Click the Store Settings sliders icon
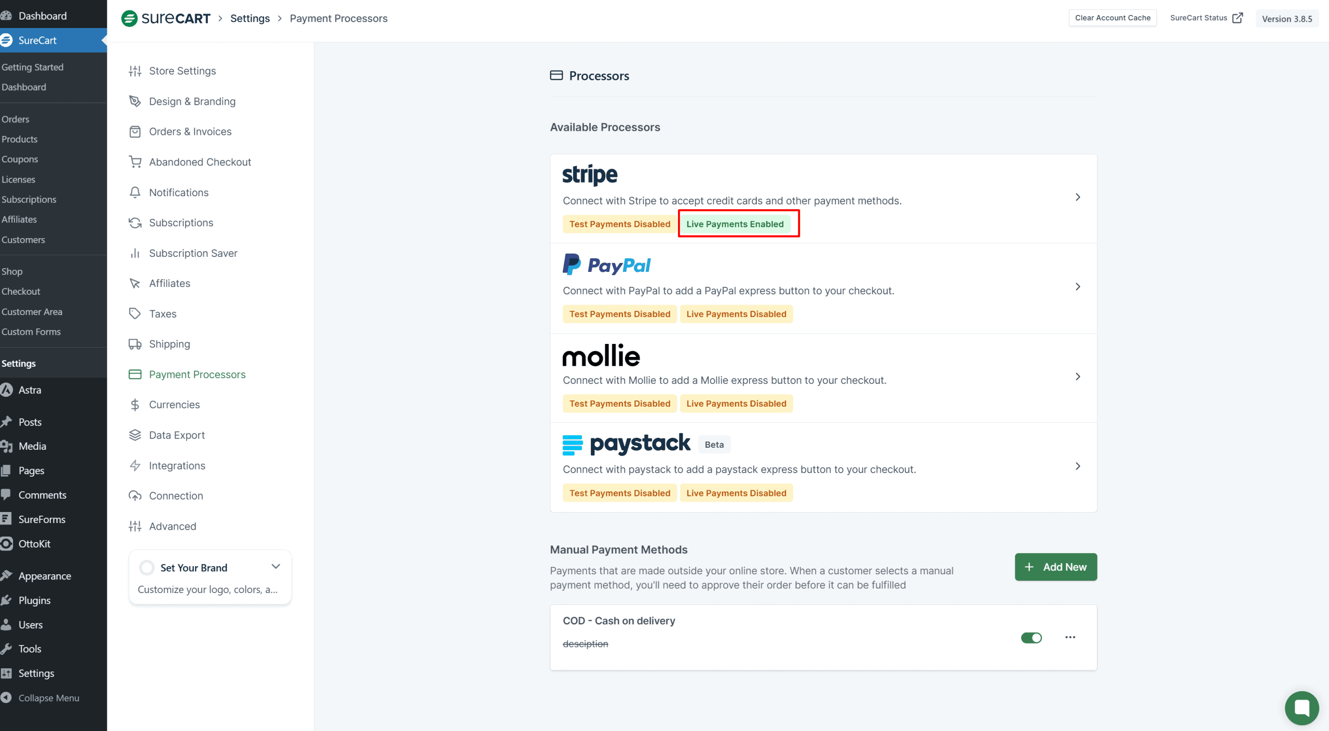Screen dimensions: 1329x731 [x=135, y=71]
